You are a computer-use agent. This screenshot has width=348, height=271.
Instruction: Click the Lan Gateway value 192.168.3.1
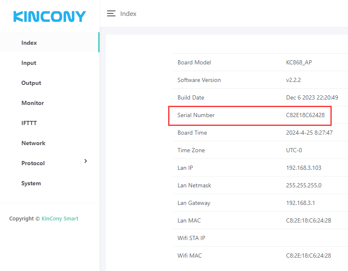click(x=301, y=203)
